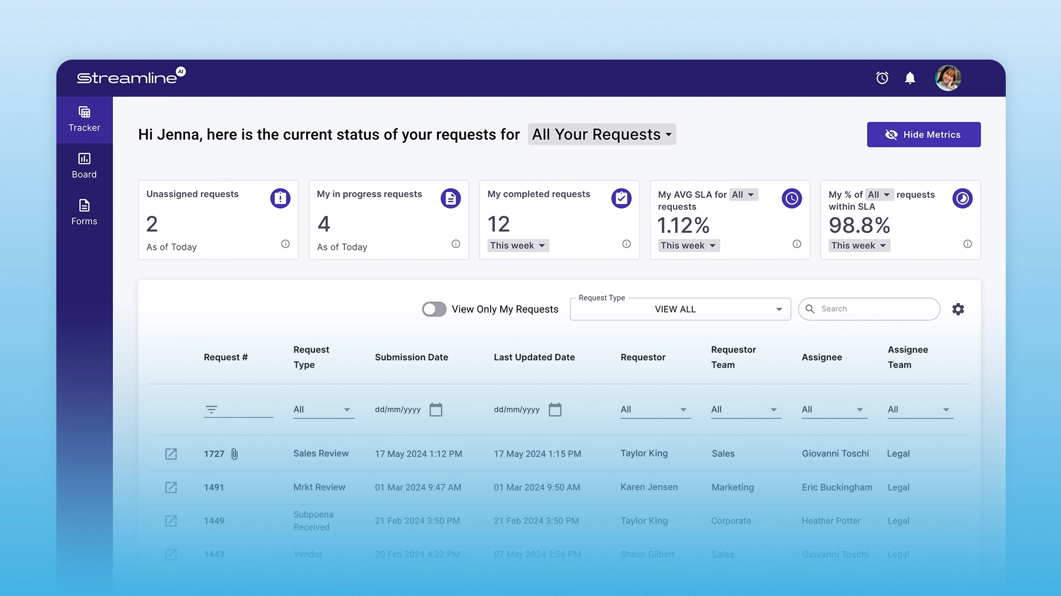Click the completed requests clipboard icon
Image resolution: width=1061 pixels, height=596 pixels.
tap(621, 198)
